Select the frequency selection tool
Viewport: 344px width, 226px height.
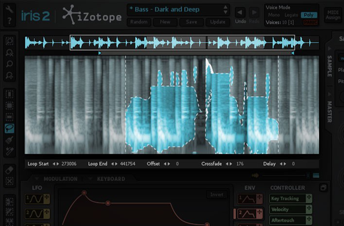point(10,117)
